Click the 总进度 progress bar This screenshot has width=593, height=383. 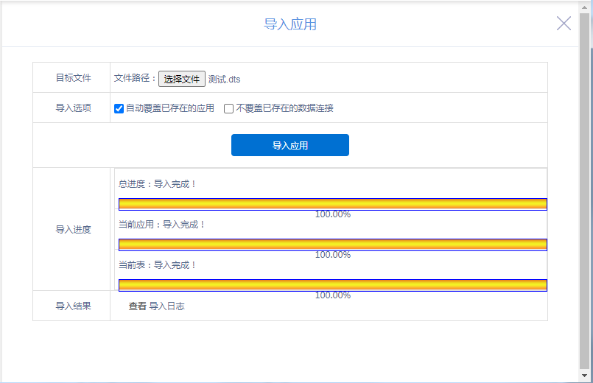click(x=332, y=204)
